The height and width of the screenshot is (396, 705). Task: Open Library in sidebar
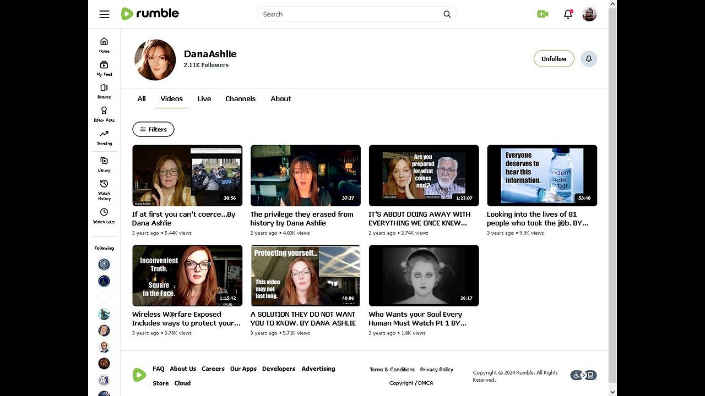pyautogui.click(x=104, y=164)
